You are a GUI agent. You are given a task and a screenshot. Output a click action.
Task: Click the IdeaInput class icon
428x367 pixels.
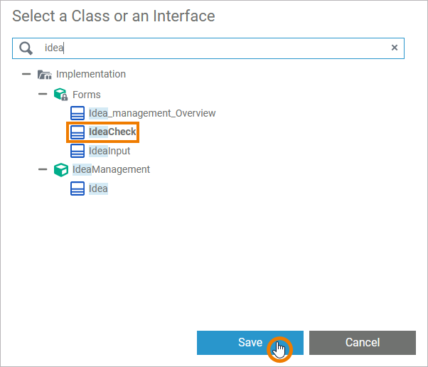pos(77,151)
